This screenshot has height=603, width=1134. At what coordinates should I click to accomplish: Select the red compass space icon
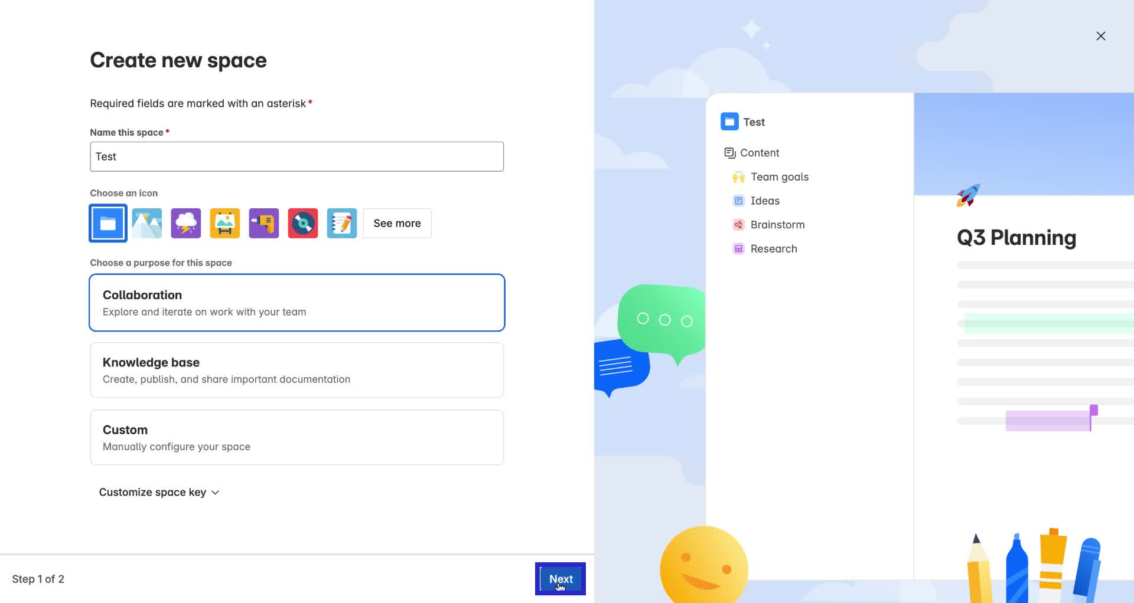pos(302,223)
